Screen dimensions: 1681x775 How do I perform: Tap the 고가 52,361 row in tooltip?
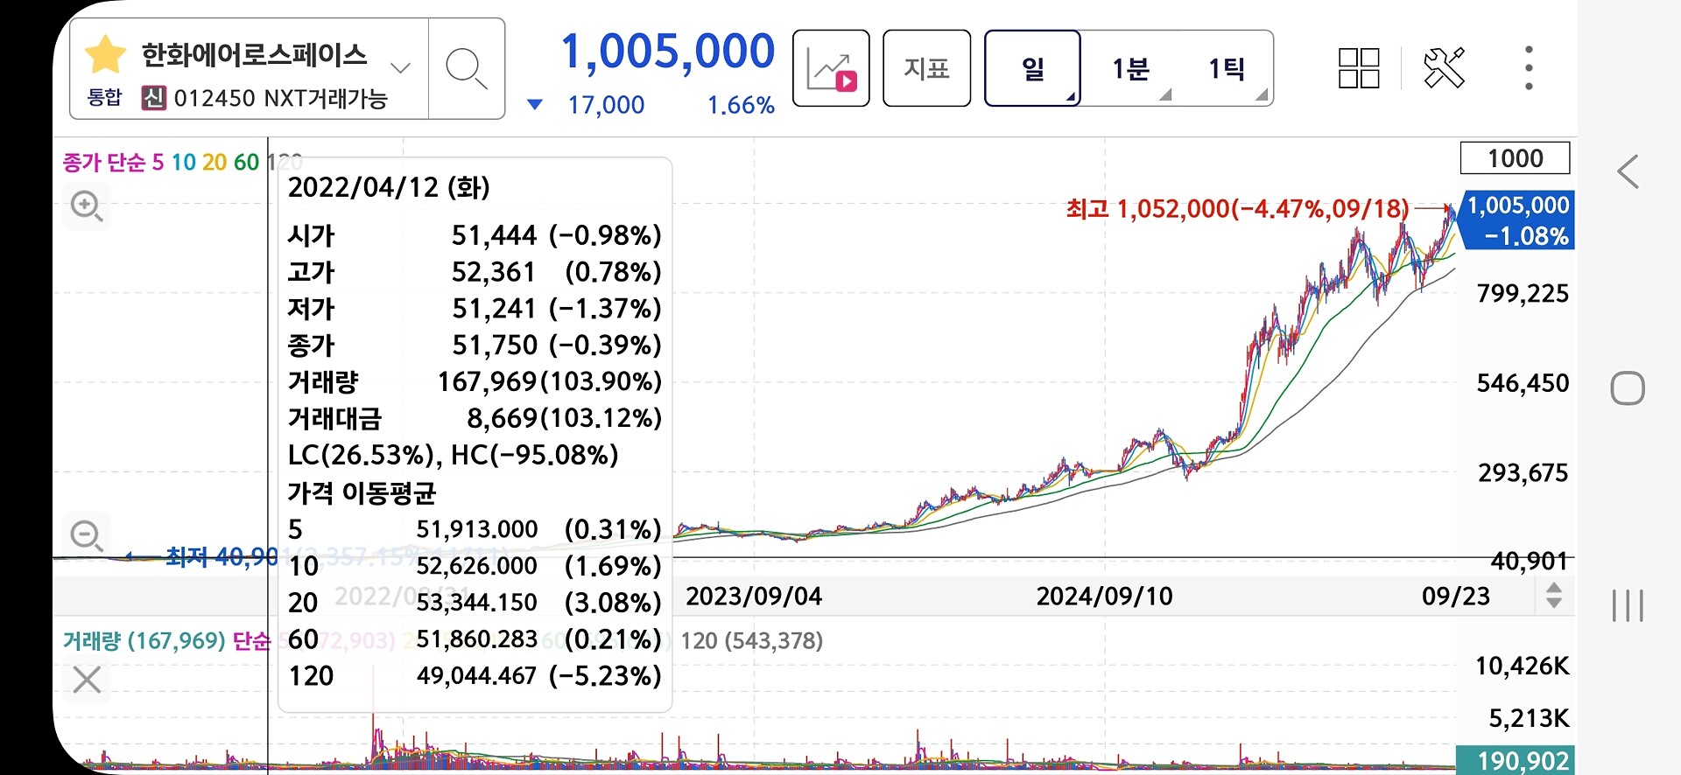[x=475, y=272]
